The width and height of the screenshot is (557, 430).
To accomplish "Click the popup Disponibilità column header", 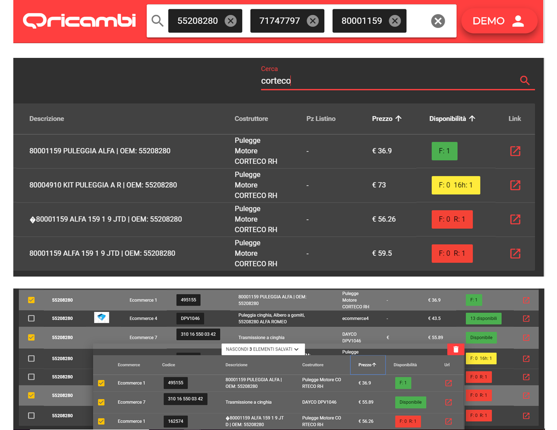I will coord(405,365).
